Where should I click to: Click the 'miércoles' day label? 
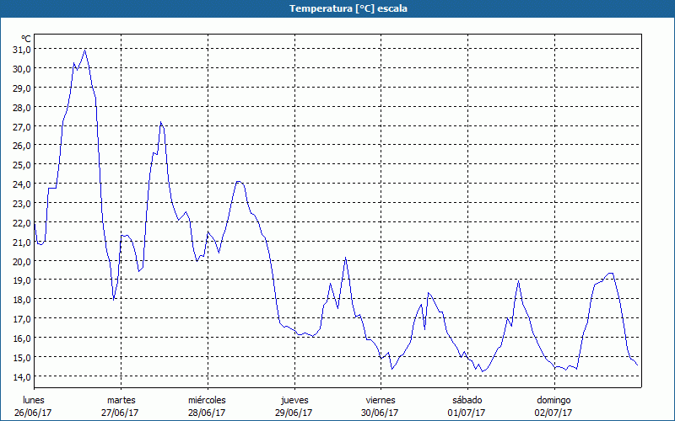[x=207, y=400]
